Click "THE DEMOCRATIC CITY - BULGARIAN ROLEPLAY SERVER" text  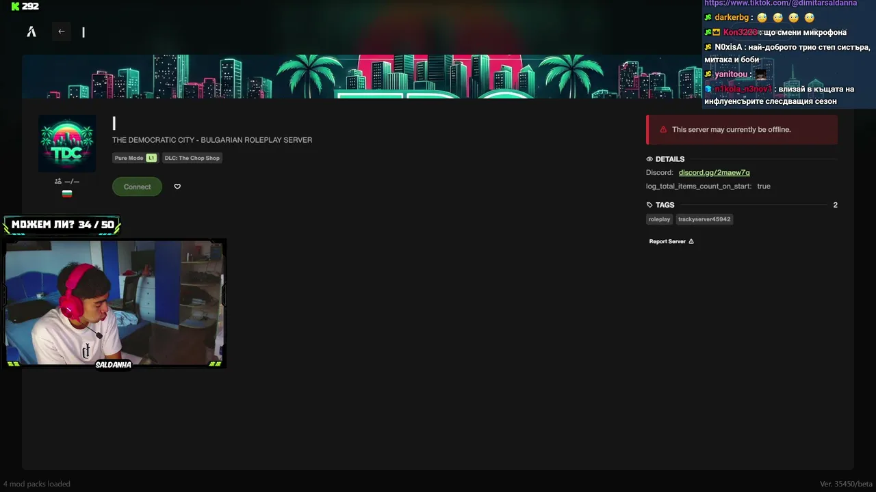(212, 140)
